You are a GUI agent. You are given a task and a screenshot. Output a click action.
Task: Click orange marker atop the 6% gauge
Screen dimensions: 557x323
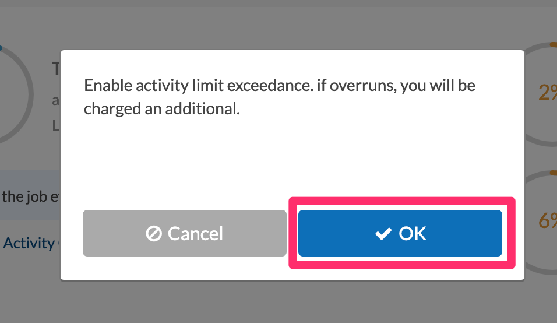[554, 173]
